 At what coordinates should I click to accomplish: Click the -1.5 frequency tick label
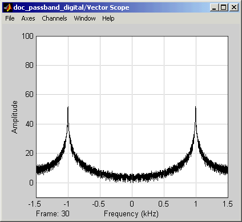34,204
